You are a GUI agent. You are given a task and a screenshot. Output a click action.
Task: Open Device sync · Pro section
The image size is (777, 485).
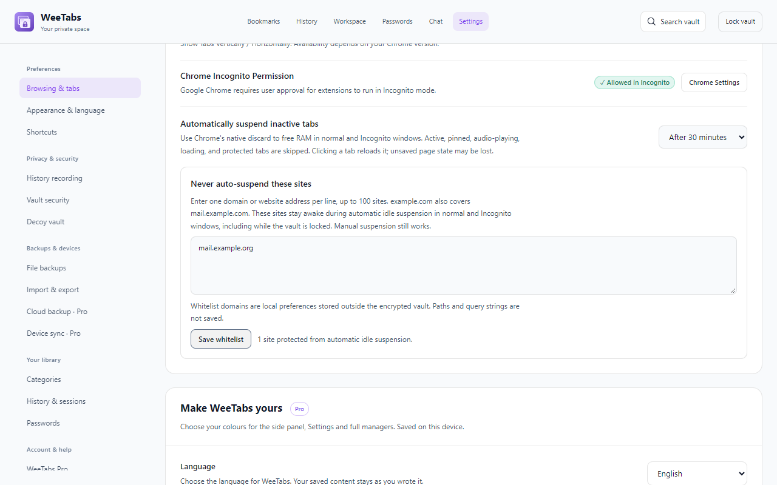tap(80, 333)
